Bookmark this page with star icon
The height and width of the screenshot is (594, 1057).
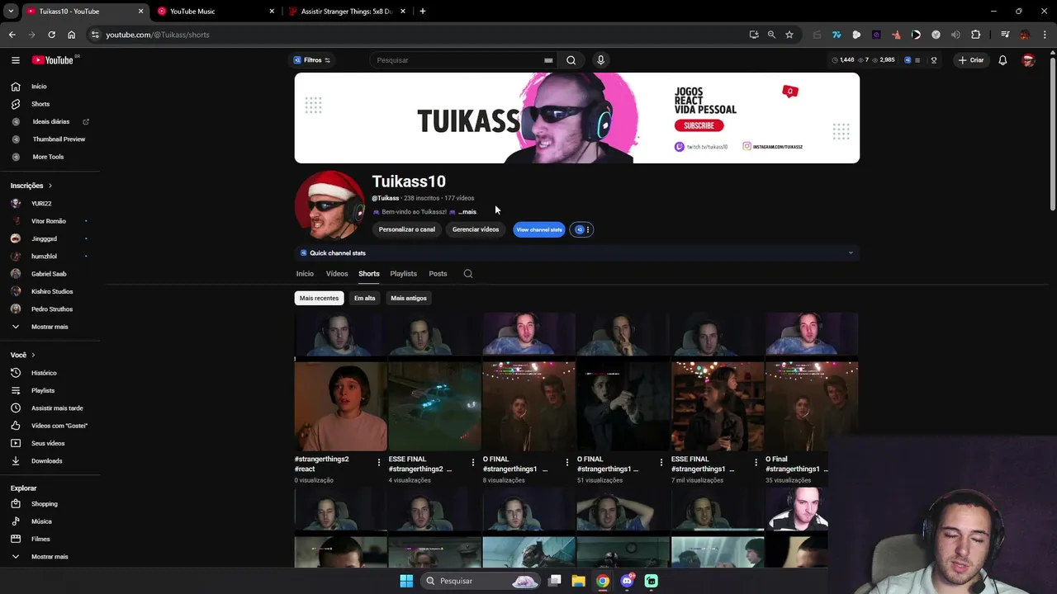(789, 35)
